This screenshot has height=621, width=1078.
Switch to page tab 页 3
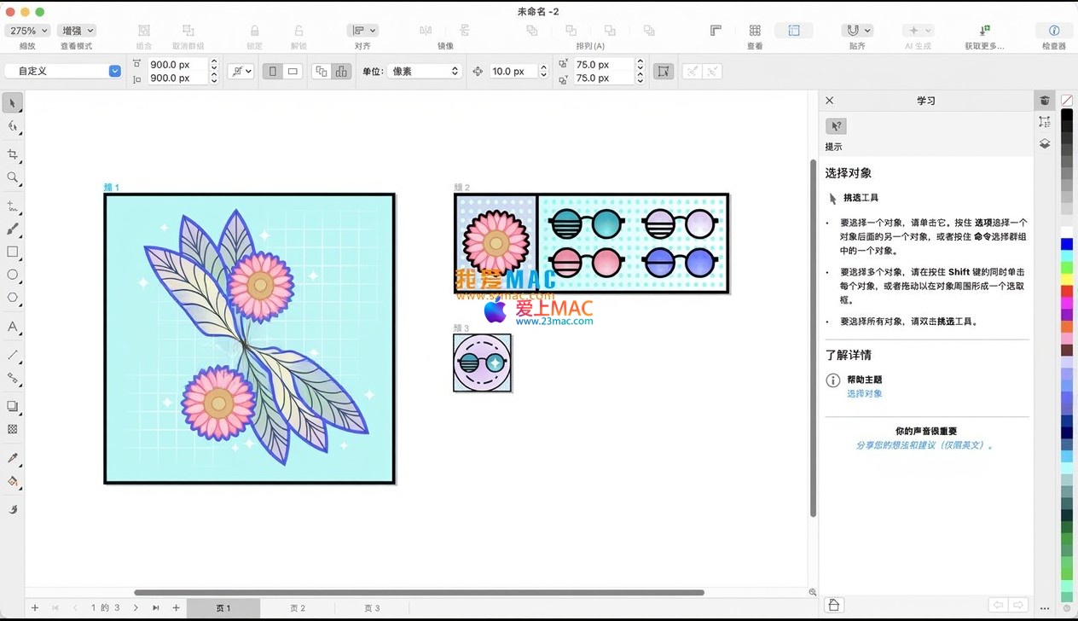click(x=372, y=608)
